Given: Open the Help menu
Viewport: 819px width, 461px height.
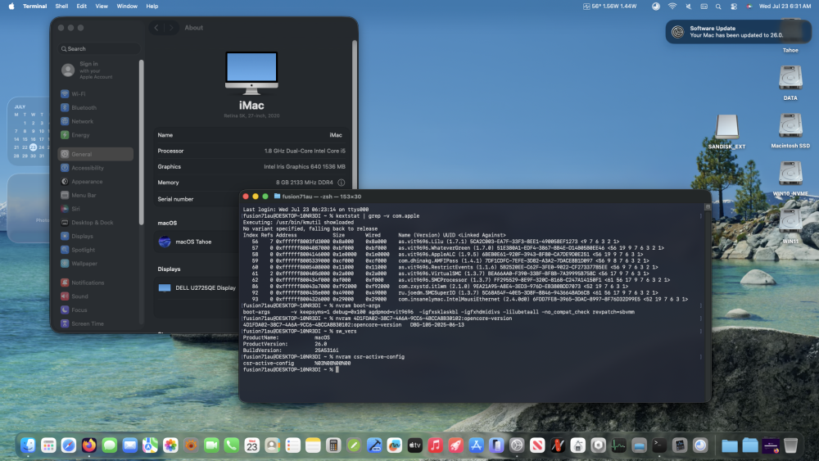Looking at the screenshot, I should coord(152,7).
